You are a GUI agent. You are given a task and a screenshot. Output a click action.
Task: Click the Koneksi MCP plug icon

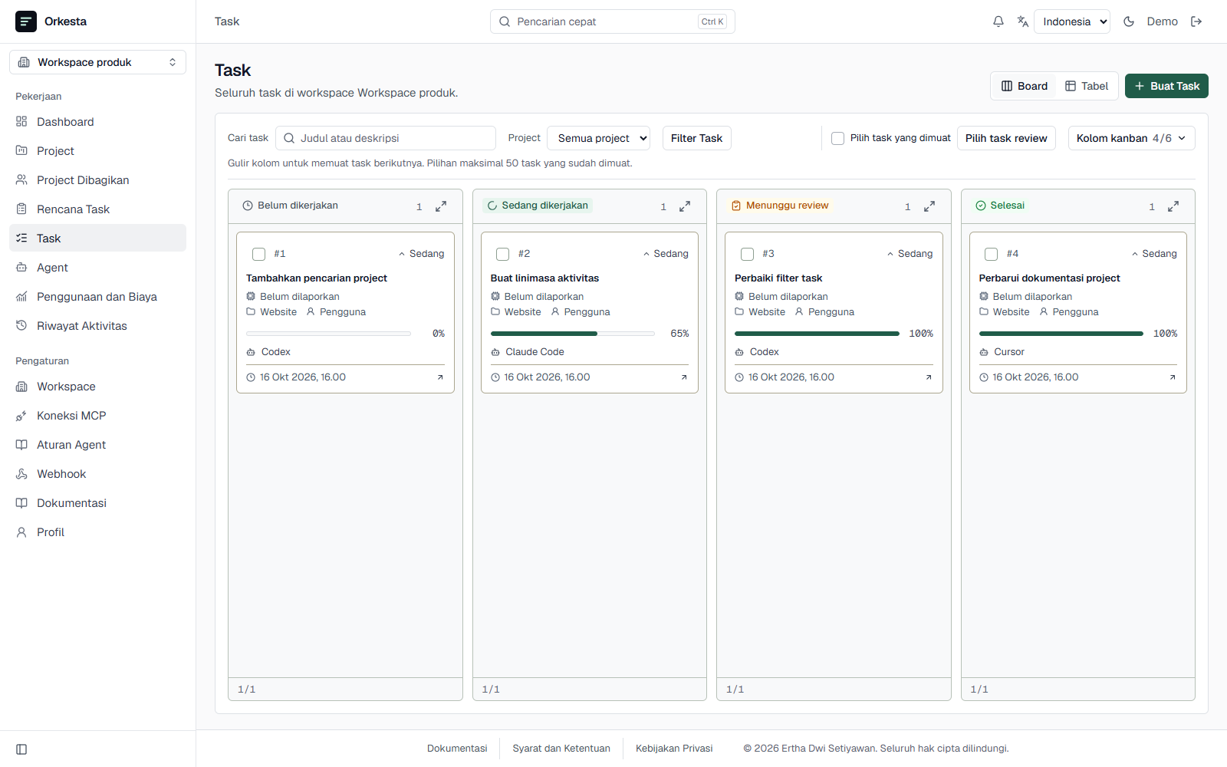coord(21,416)
